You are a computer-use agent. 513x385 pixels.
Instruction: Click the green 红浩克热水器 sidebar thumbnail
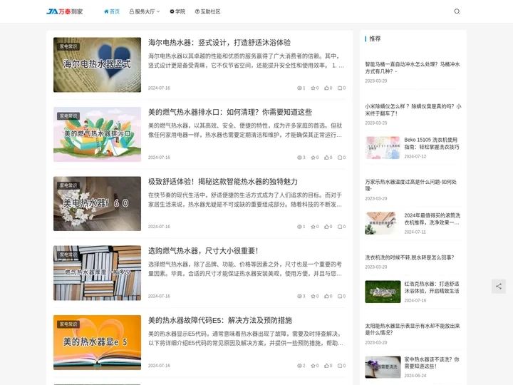[x=383, y=292]
